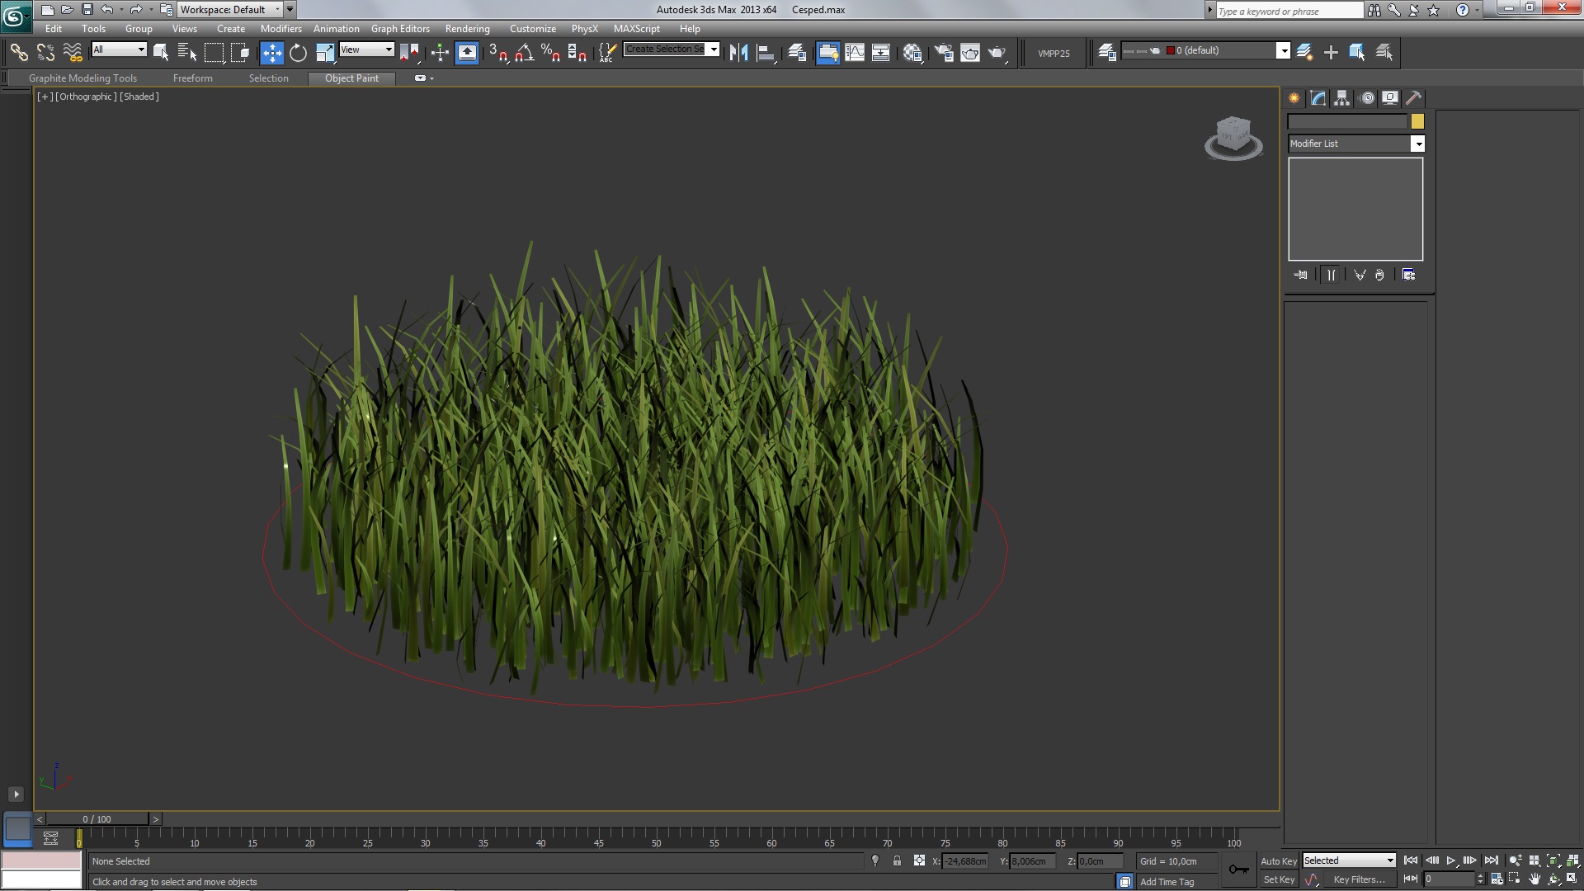1584x891 pixels.
Task: Open the Modifier List dropdown
Action: coord(1417,144)
